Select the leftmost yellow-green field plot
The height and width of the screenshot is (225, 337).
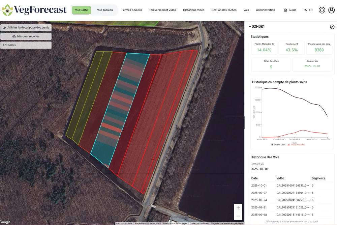point(84,95)
